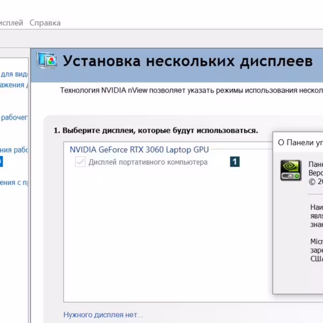Click the sidebar link containing ения с п
This screenshot has width=323, height=323.
tap(14, 182)
